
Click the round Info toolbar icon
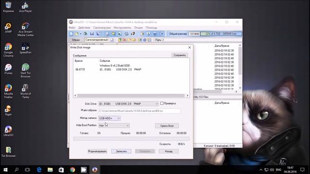[x=149, y=34]
